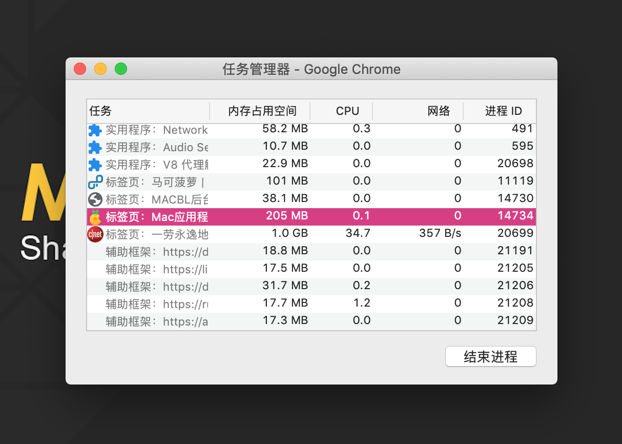Image resolution: width=622 pixels, height=444 pixels.
Task: Select the 辅助框架：https://a row
Action: tap(312, 321)
